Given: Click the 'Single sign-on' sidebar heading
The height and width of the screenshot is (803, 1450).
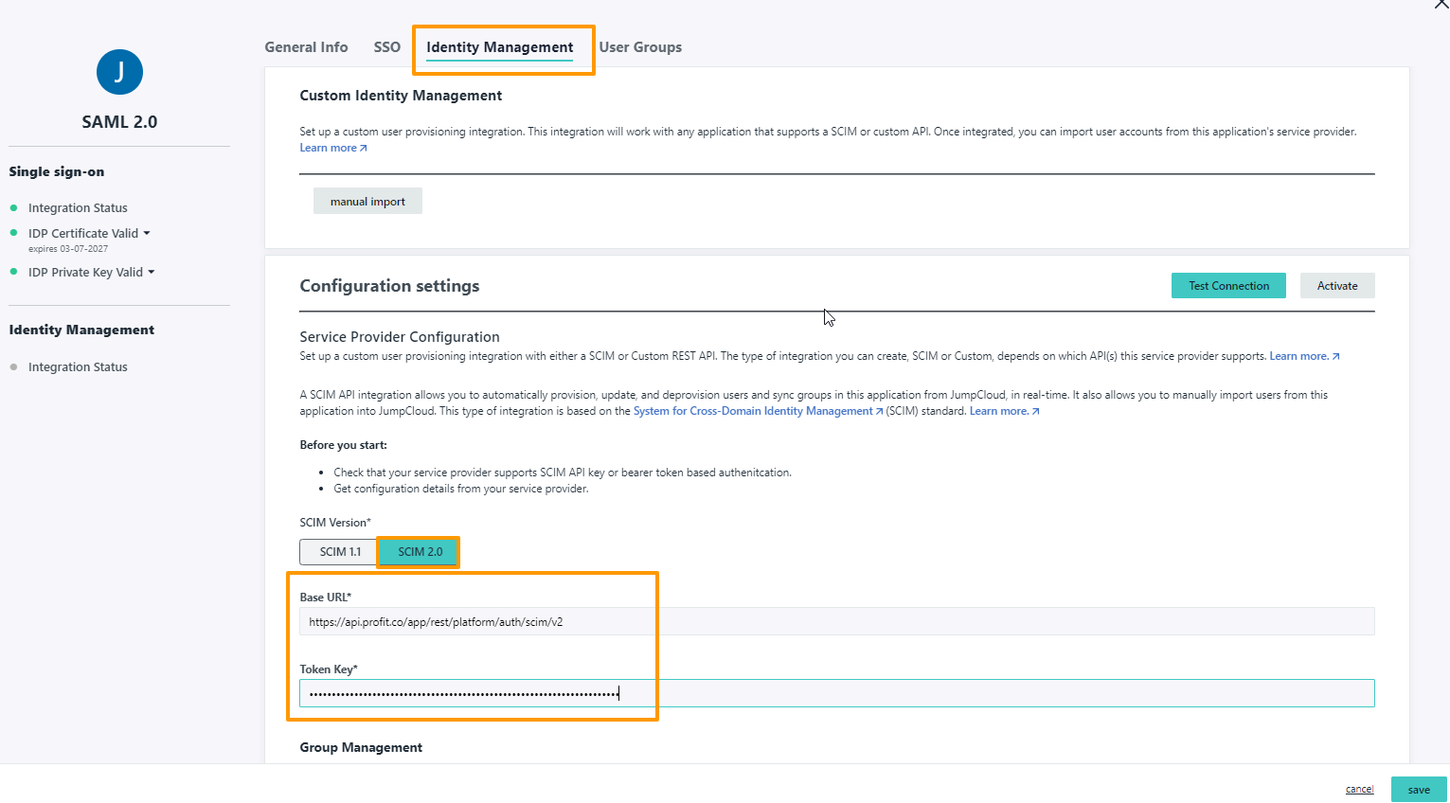Looking at the screenshot, I should click(x=57, y=171).
